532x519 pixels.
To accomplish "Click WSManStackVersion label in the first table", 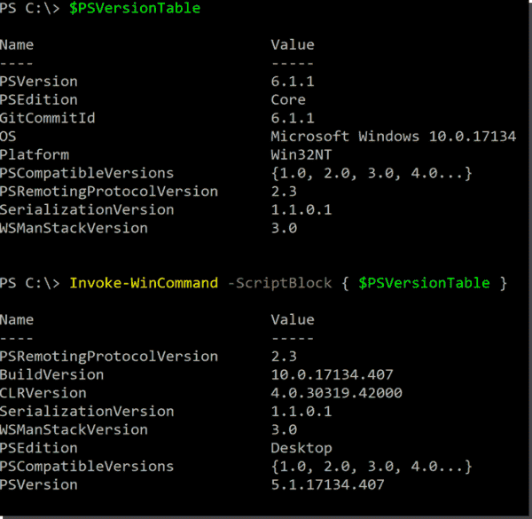I will pyautogui.click(x=74, y=228).
